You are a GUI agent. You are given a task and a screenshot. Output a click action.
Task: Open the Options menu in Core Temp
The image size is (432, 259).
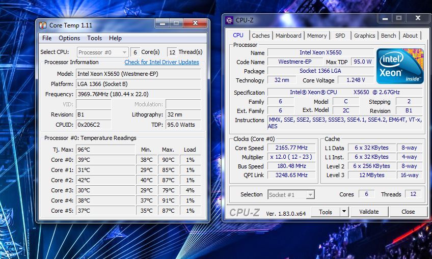click(69, 38)
